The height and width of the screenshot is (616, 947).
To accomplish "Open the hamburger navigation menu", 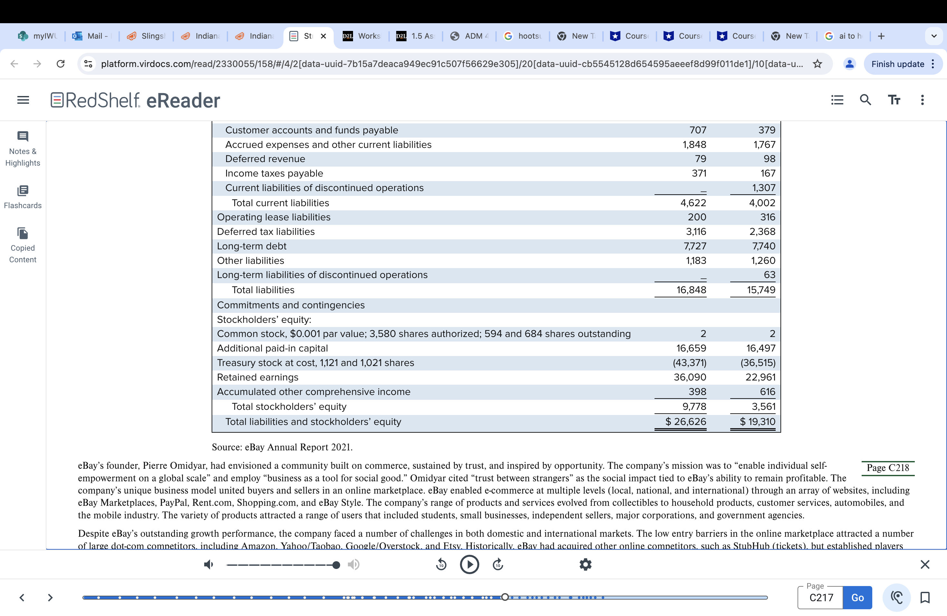I will (23, 100).
